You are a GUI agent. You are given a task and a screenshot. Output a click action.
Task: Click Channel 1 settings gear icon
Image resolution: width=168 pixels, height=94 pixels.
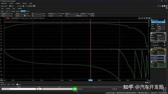pyautogui.click(x=165, y=50)
